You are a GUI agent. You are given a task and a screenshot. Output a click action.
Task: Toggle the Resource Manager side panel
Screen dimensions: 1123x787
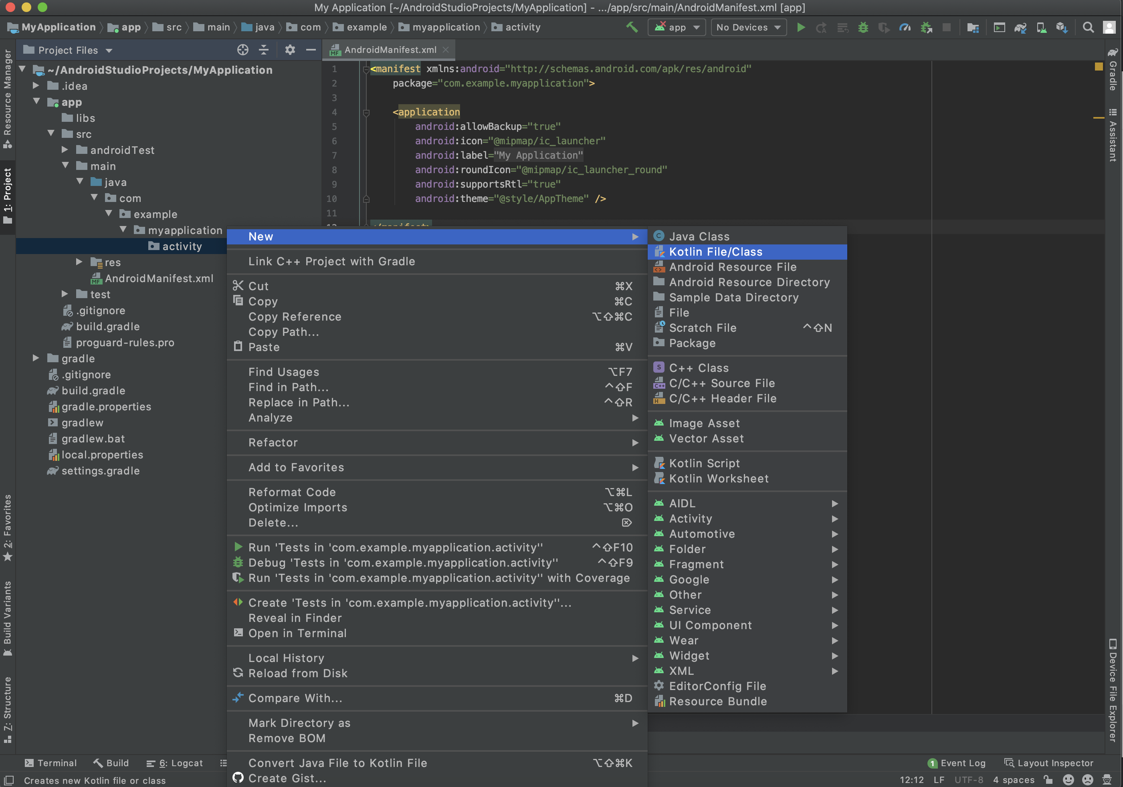[x=7, y=98]
